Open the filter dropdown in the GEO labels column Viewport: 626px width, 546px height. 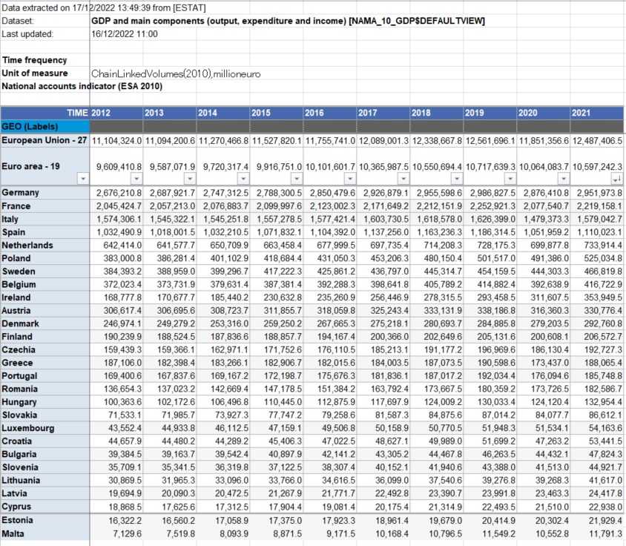point(82,179)
